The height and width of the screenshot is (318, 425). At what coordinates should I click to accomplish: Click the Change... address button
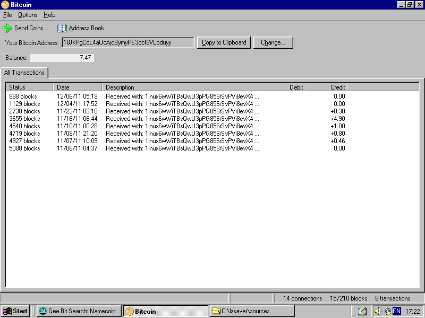coord(273,42)
